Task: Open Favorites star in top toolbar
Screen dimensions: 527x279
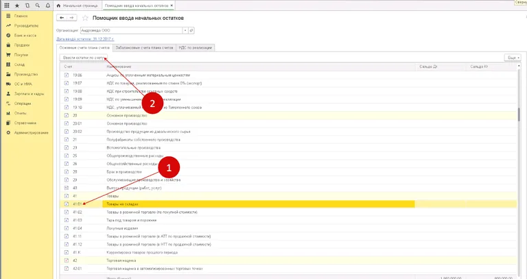Action: point(16,5)
